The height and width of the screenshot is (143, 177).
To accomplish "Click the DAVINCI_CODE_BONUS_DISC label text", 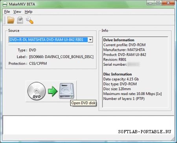I will [61, 57].
